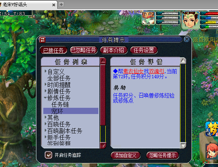Click the pet monster portrait avatar

pyautogui.click(x=148, y=18)
